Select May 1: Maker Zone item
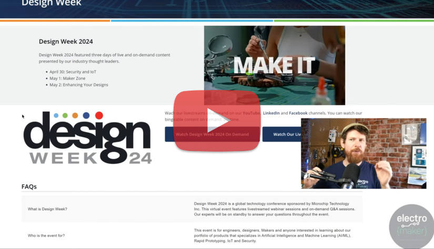 67,78
